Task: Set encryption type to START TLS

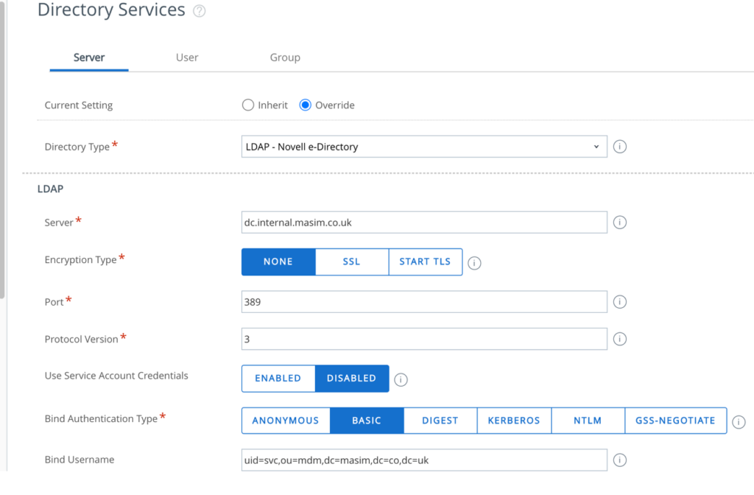Action: (x=426, y=262)
